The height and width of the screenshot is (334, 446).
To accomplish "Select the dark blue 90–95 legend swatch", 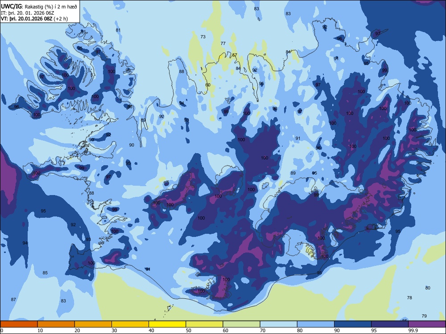I will (353, 324).
